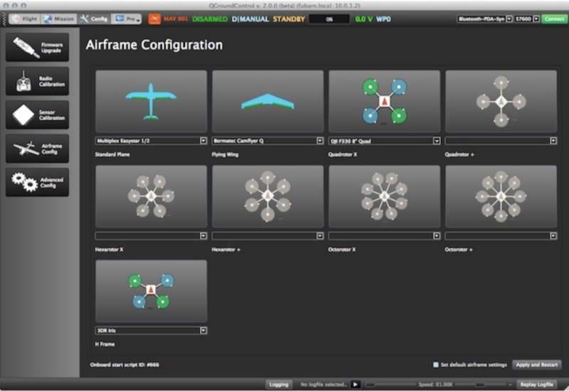Image resolution: width=569 pixels, height=391 pixels.
Task: Choose the Standard Plane airframe image
Action: (151, 102)
